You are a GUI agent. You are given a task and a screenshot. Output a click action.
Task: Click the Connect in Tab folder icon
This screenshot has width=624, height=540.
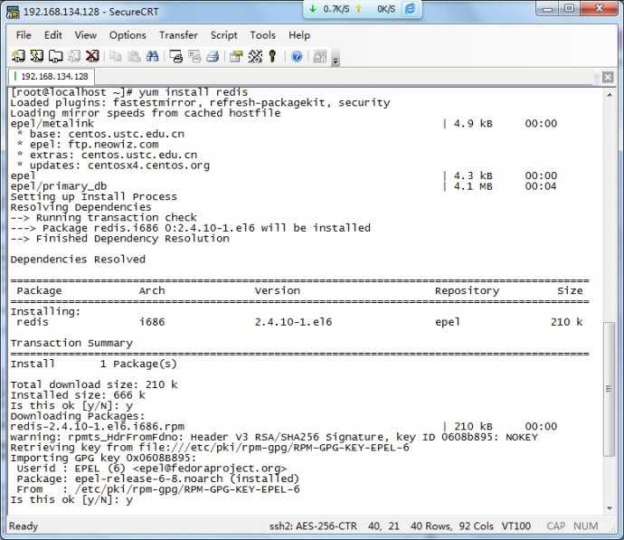55,56
